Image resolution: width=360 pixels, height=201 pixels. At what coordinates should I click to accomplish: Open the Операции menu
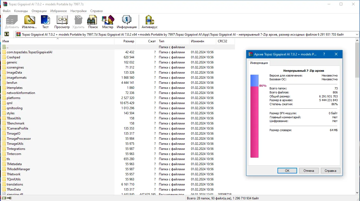coord(39,11)
